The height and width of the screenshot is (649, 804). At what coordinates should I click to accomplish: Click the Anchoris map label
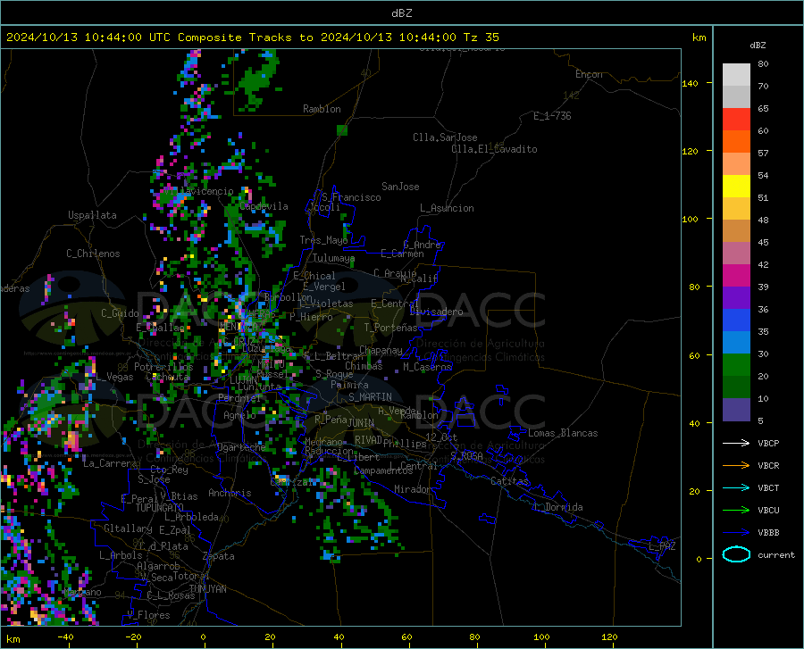coord(230,493)
